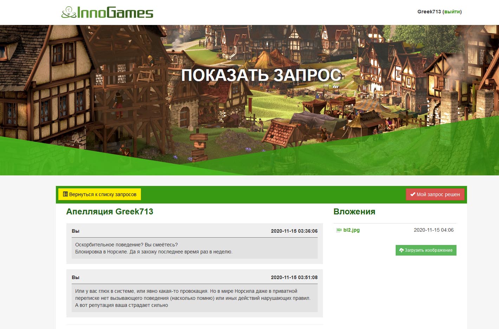Screen dimensions: 499x329
Task: Click the JPG file icon beside bl2.jpg
Action: tap(339, 230)
